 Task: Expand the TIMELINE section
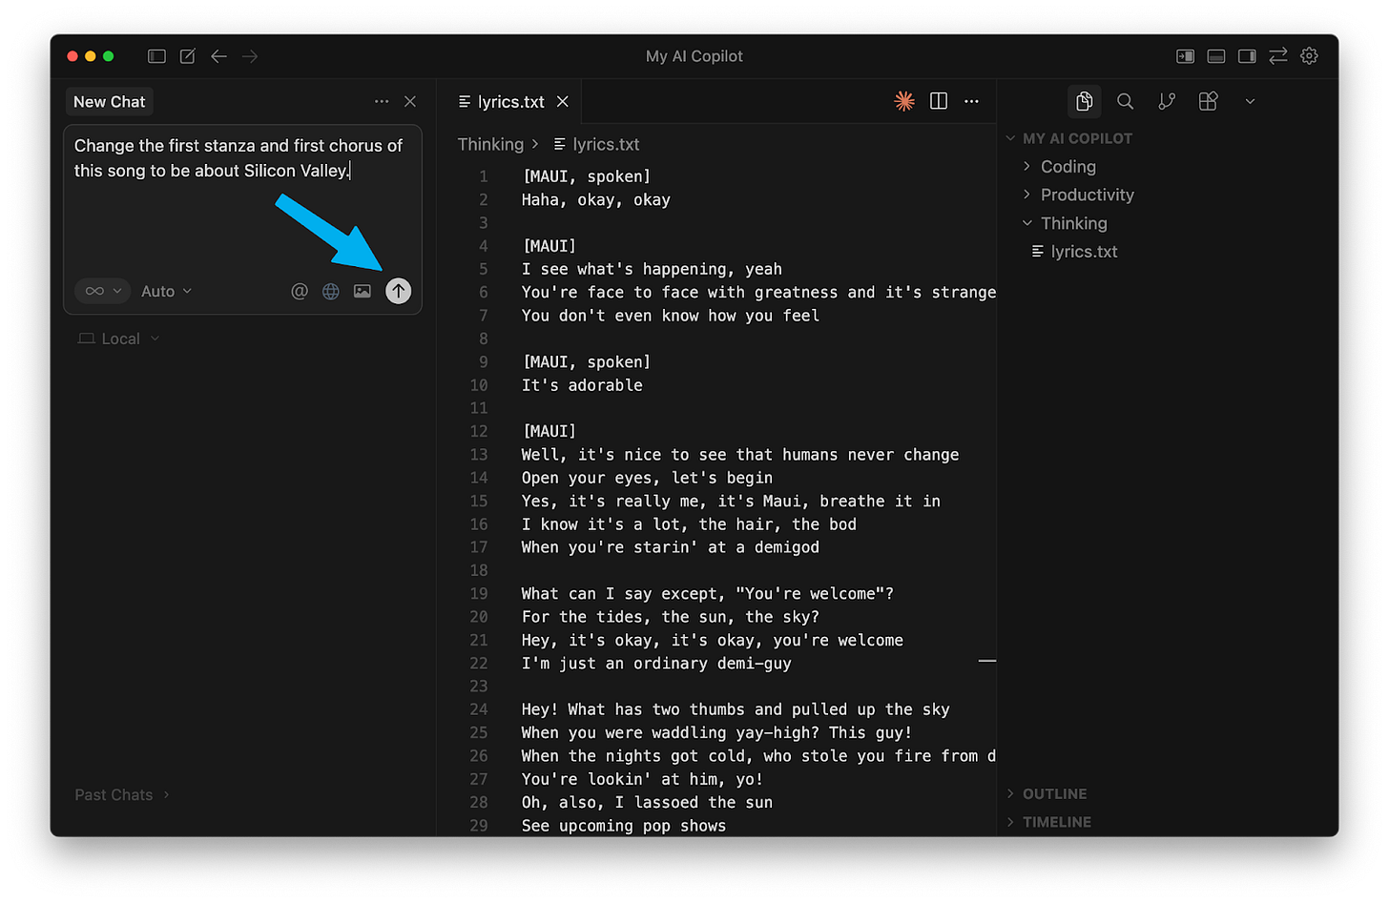[x=1056, y=822]
